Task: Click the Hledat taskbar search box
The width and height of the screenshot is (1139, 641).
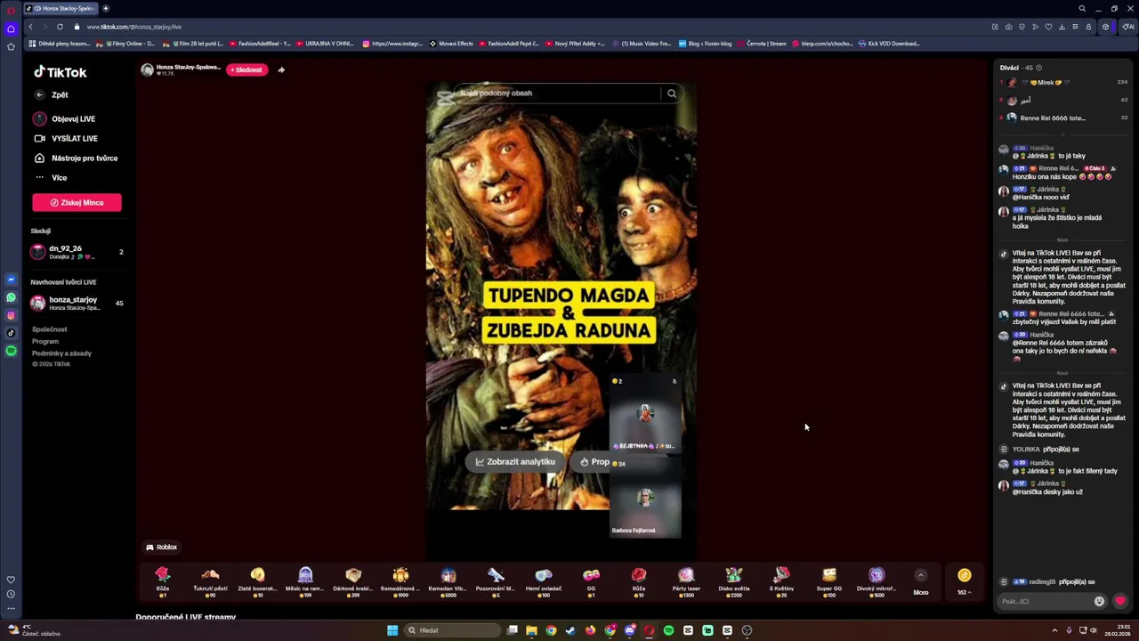Action: [451, 630]
